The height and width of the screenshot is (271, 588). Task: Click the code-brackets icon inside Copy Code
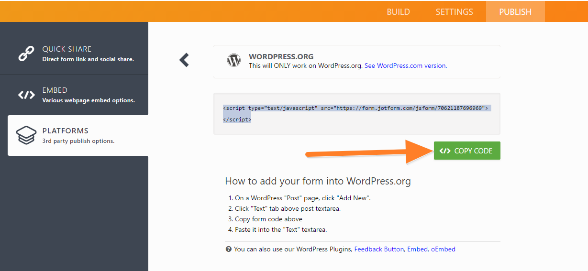point(445,151)
